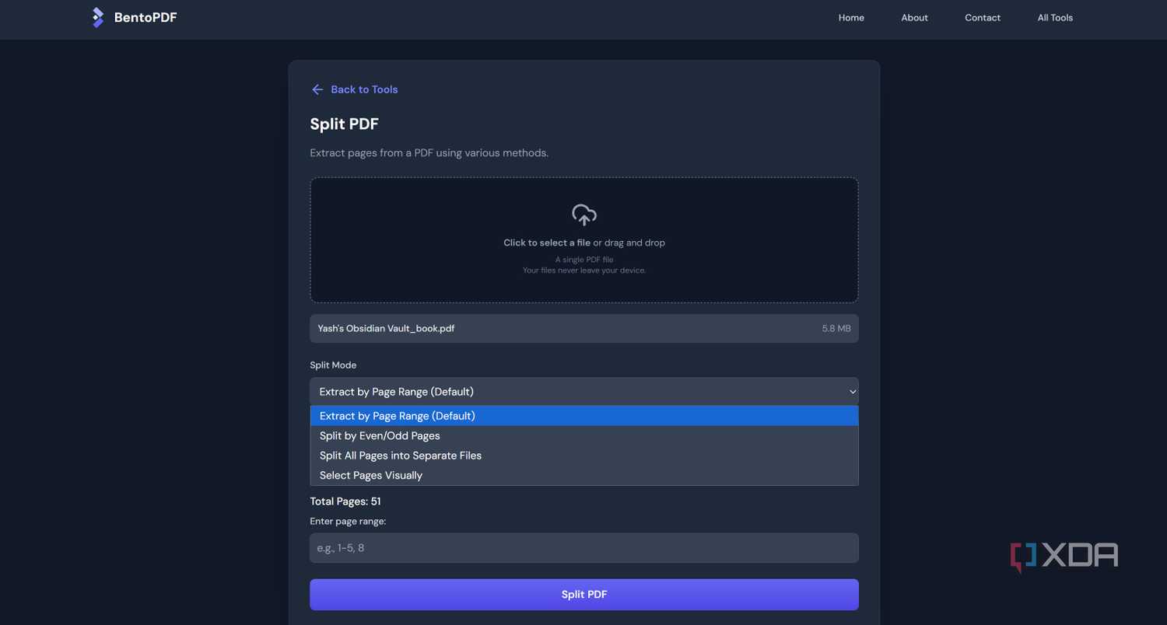Click the Total Pages: 51 text
Screen dimensions: 1167x625
[345, 501]
